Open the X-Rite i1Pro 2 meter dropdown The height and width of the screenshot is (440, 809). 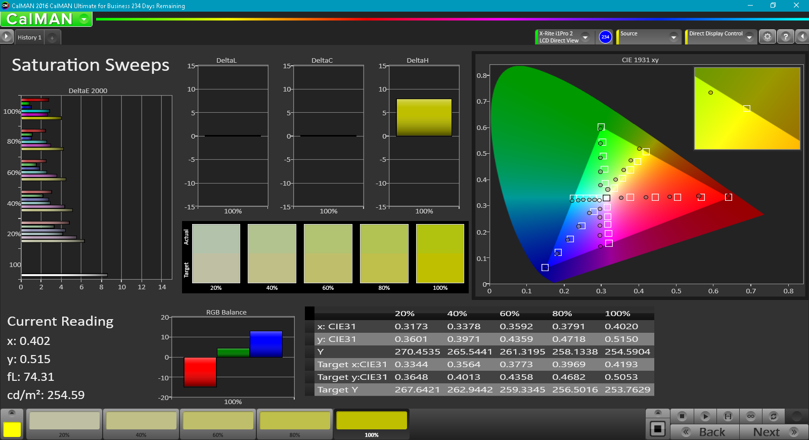coord(585,37)
